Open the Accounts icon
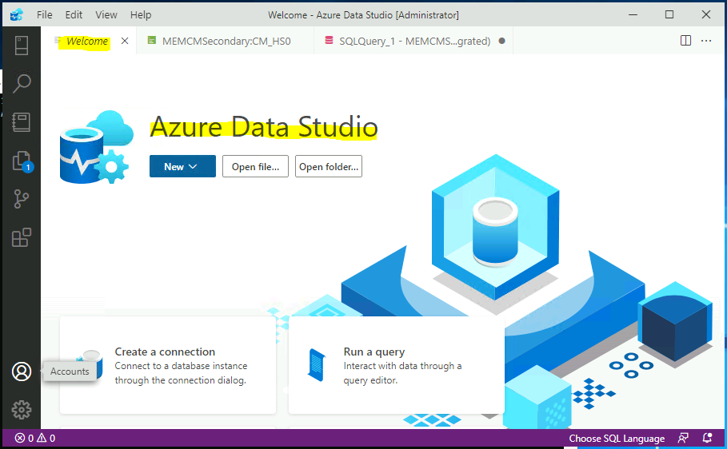Screen dimensions: 727x449 [22, 372]
